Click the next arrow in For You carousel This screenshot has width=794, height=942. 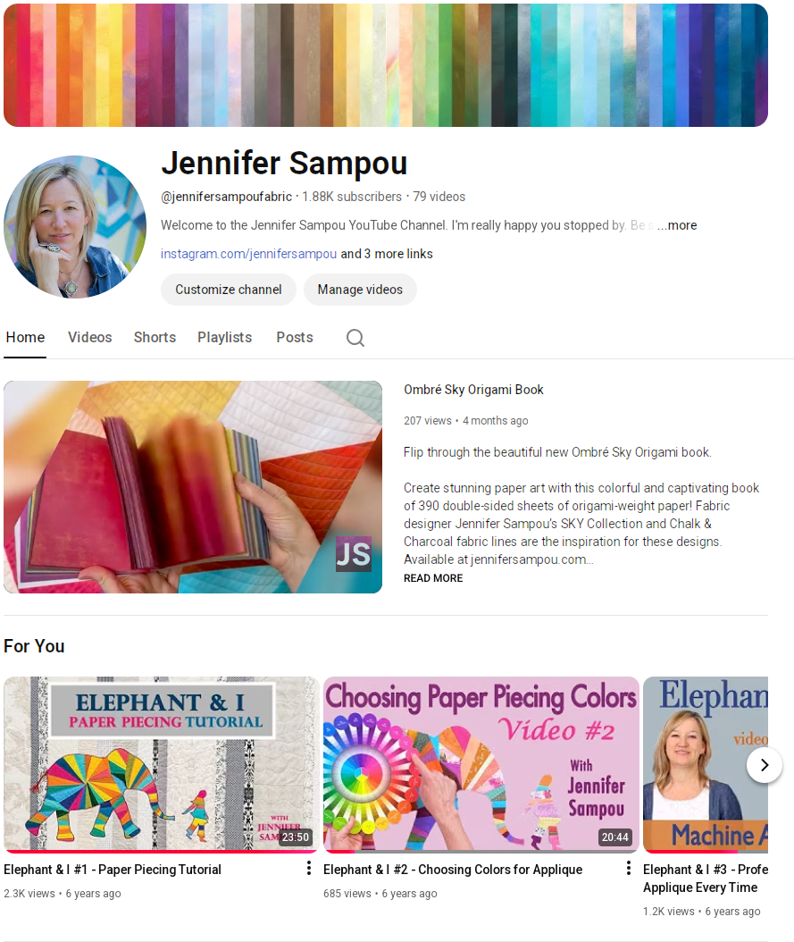[764, 765]
